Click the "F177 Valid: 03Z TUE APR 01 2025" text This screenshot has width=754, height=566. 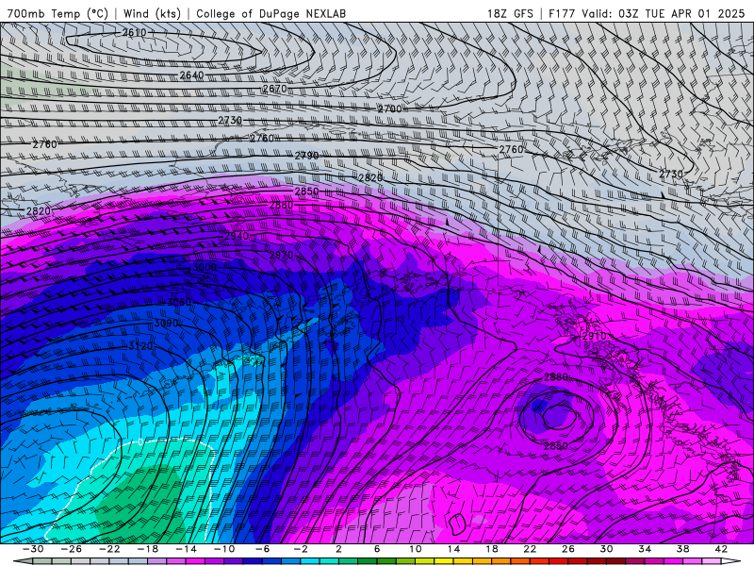647,13
